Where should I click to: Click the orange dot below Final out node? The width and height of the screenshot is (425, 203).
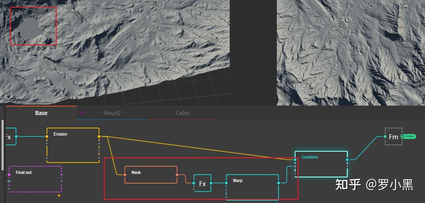[59, 195]
